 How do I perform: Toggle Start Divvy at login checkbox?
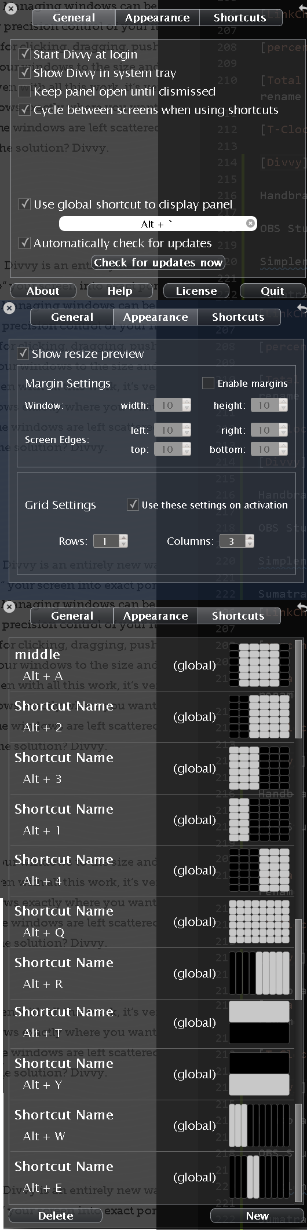pyautogui.click(x=24, y=54)
